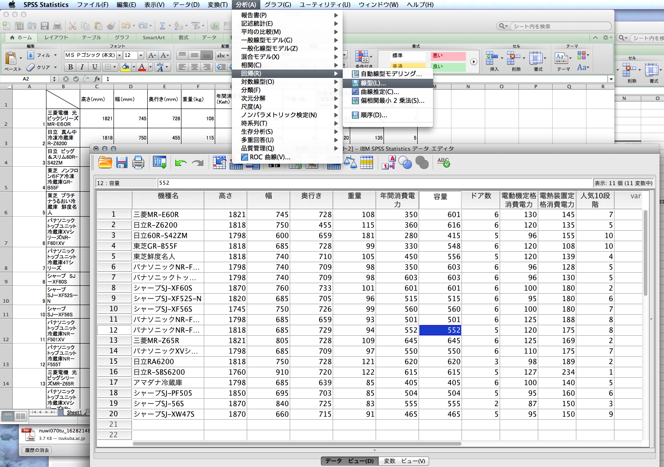
Task: Toggle bottom vertical alignment in Excel
Action: coord(207,55)
